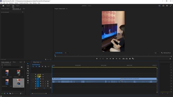Export frame with camera icon
173x97 pixels.
click(130, 59)
